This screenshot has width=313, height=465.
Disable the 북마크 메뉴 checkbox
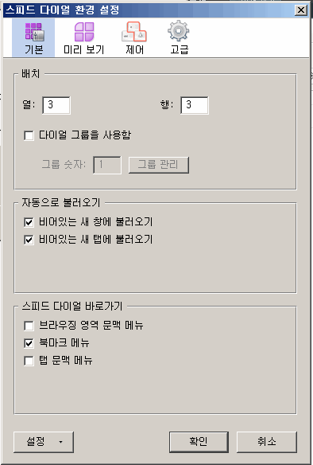29,343
